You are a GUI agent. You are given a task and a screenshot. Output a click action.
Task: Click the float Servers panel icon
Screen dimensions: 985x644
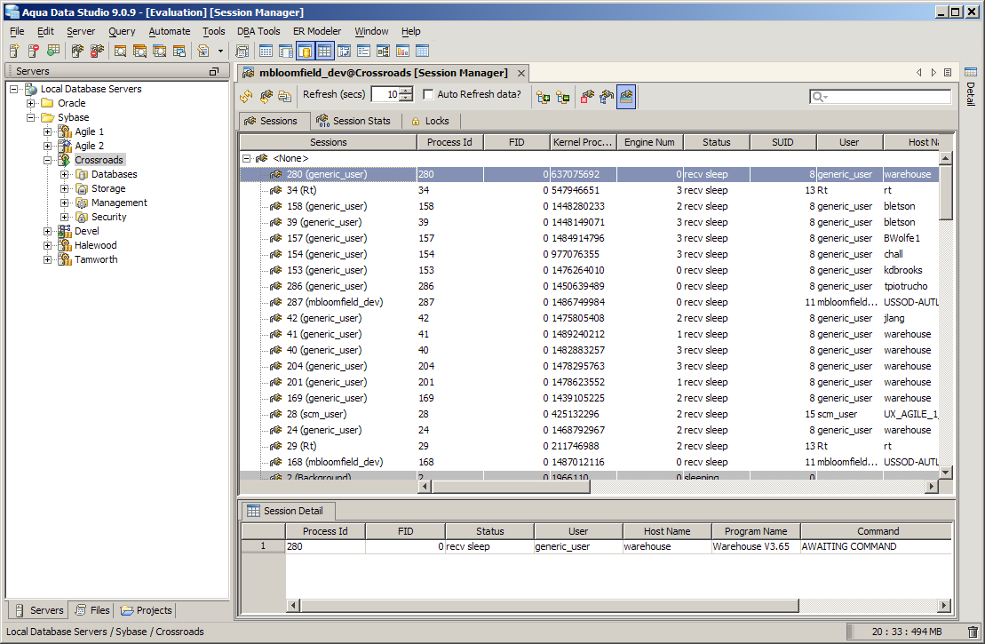(x=213, y=71)
